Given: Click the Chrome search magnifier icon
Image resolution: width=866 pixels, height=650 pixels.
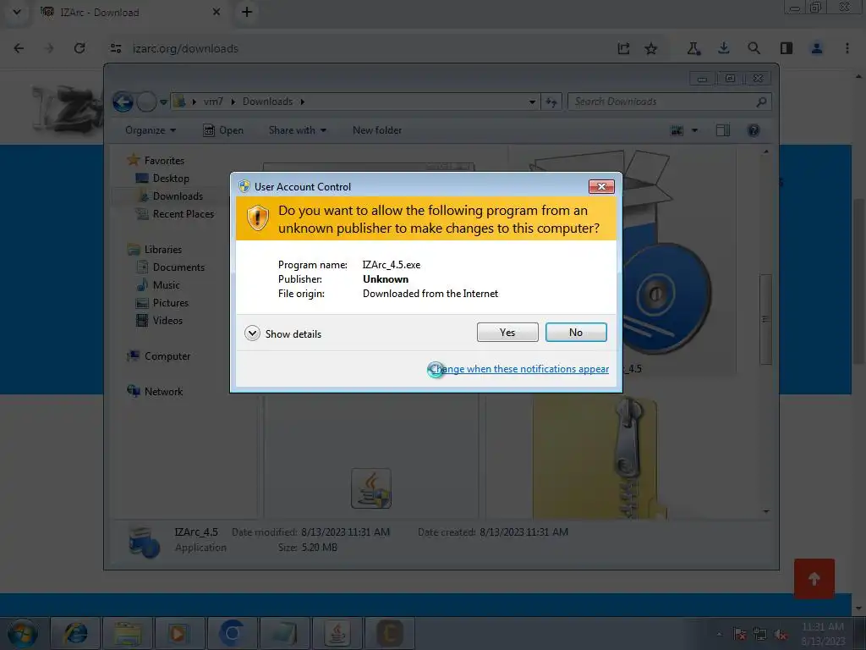Looking at the screenshot, I should coord(754,48).
